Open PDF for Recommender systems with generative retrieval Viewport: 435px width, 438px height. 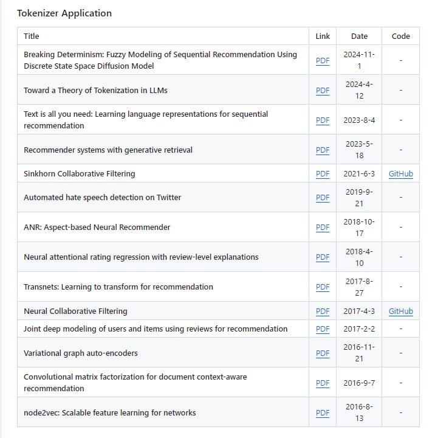tap(323, 150)
